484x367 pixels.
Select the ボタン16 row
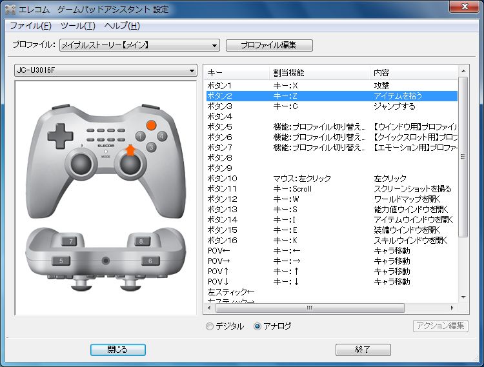point(332,240)
